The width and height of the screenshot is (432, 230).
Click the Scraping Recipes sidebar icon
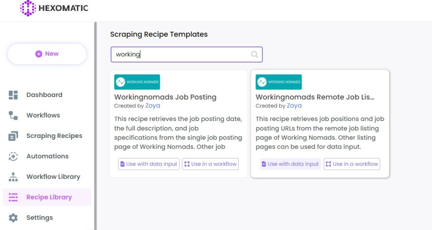[13, 136]
